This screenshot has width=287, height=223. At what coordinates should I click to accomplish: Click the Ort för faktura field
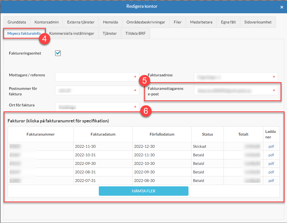[97, 107]
